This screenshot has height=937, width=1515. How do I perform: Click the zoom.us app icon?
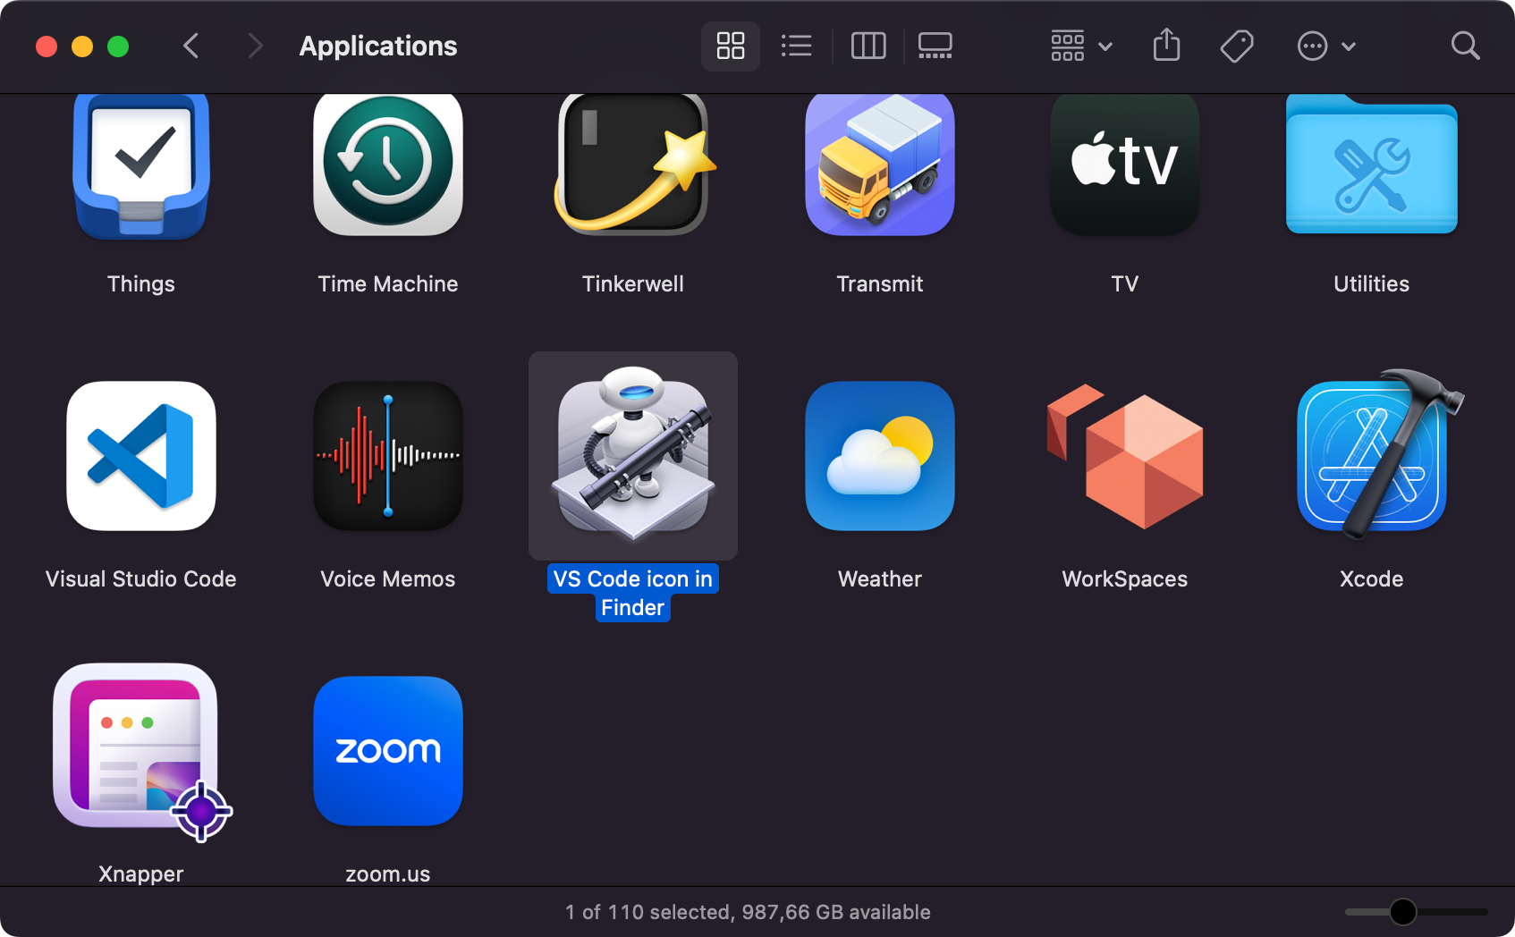pyautogui.click(x=388, y=751)
